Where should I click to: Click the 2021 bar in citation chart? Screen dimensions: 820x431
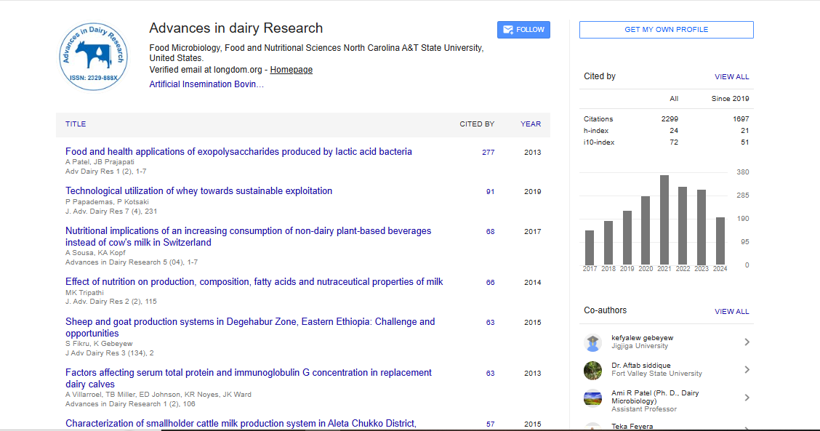point(664,219)
